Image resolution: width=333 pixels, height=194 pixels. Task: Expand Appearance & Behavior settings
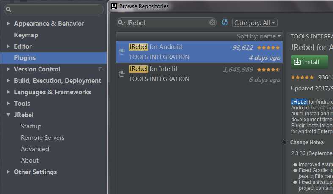point(8,23)
